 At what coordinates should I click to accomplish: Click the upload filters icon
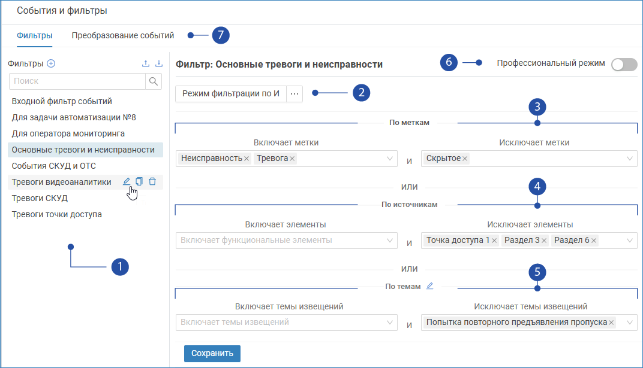point(145,64)
